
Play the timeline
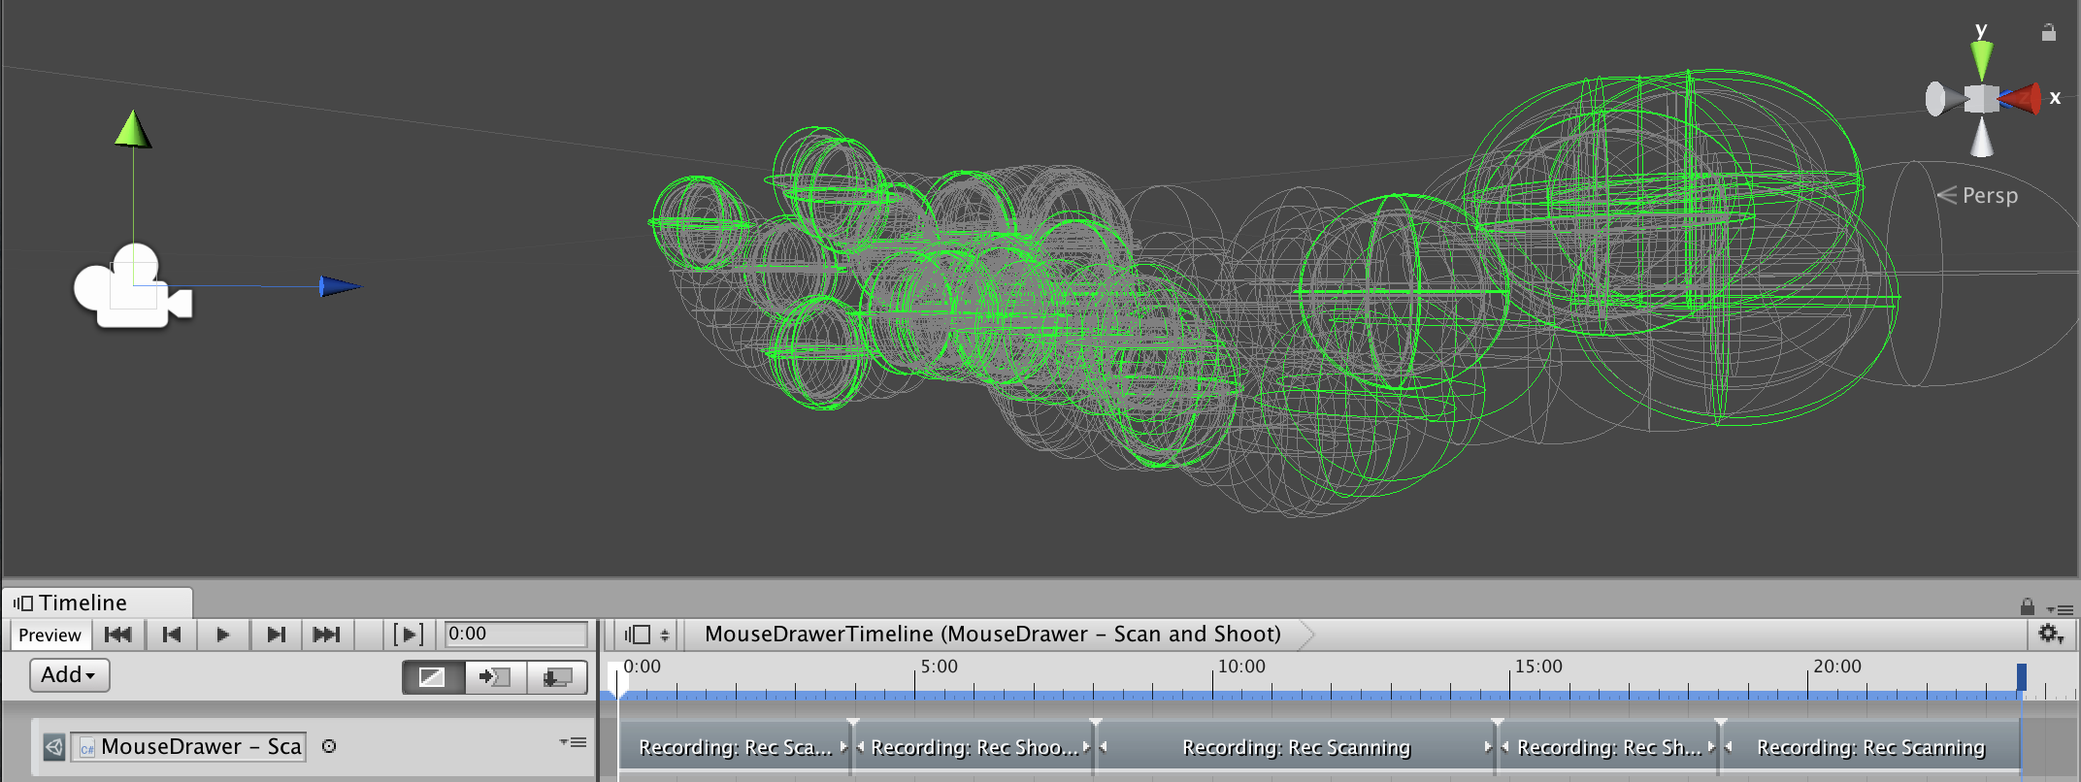tap(223, 635)
